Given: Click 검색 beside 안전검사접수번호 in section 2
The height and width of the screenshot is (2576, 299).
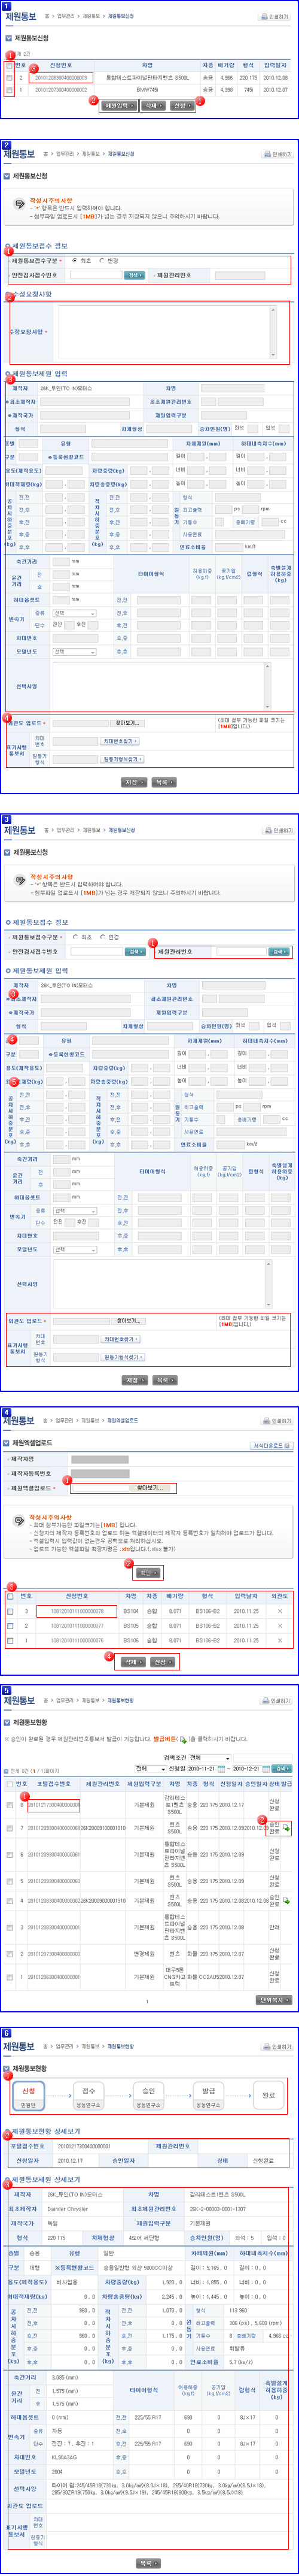Looking at the screenshot, I should point(134,275).
